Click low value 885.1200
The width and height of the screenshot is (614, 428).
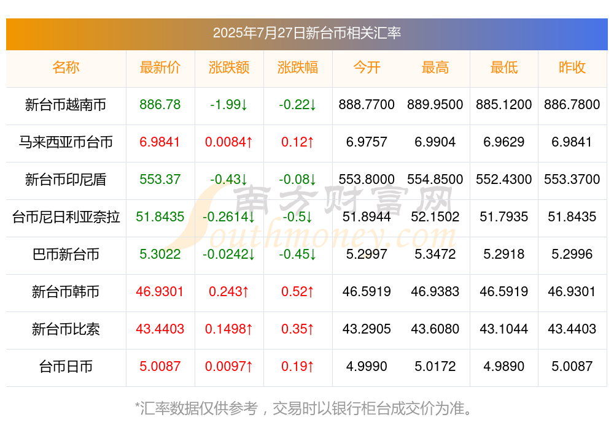[504, 104]
